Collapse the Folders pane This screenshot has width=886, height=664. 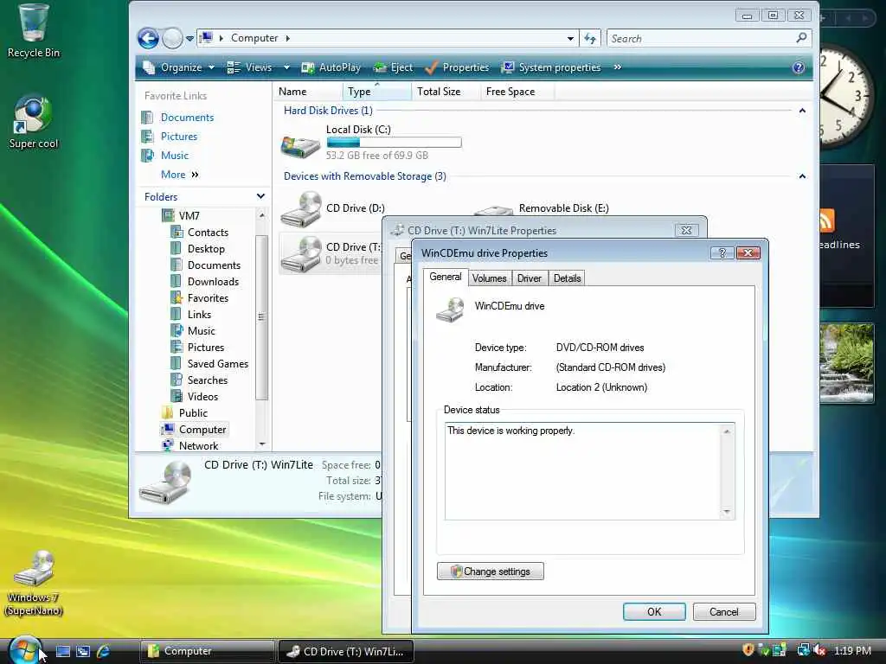[260, 196]
